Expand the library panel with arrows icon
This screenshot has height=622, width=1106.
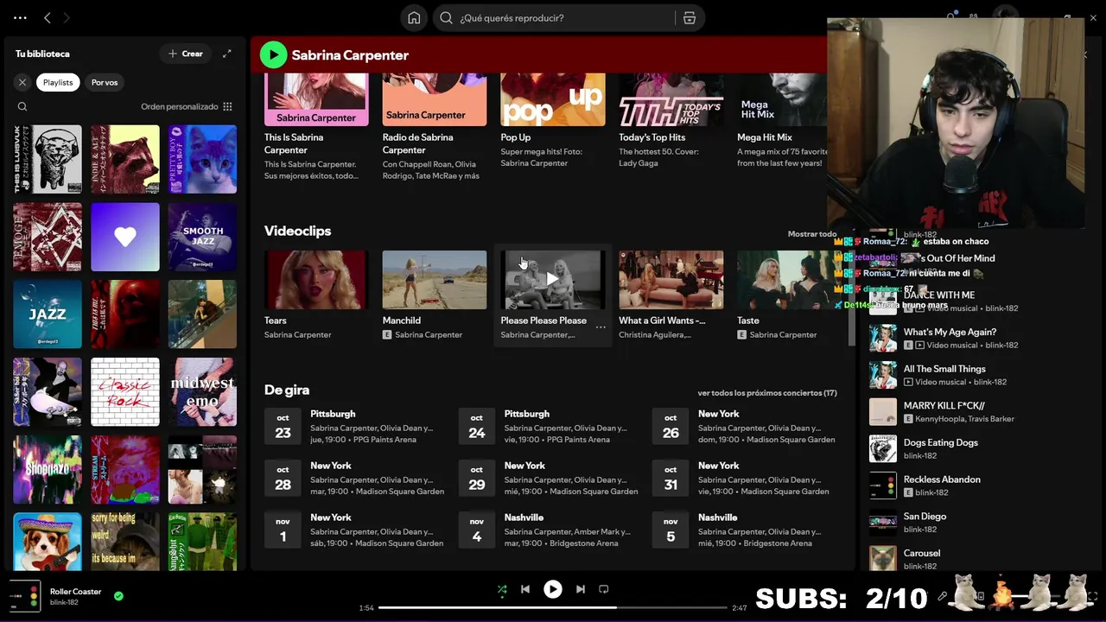[226, 54]
